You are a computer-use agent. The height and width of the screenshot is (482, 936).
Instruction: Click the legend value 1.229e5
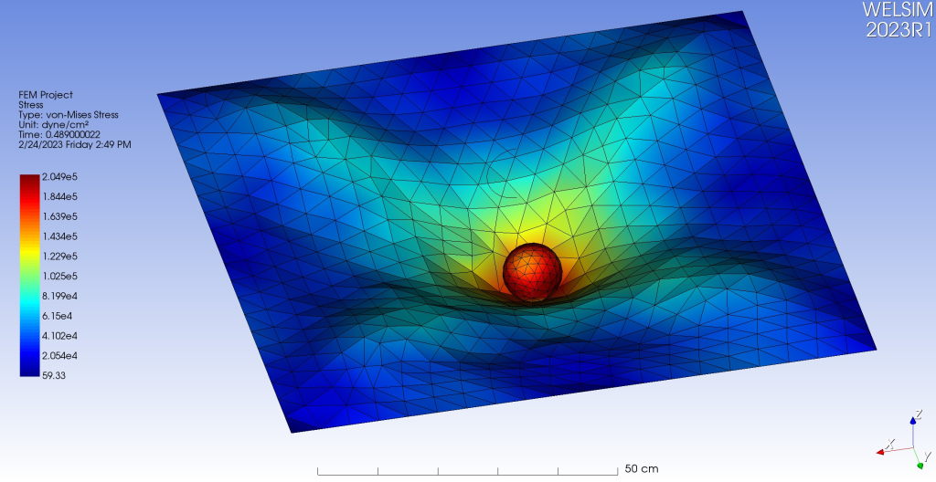[x=59, y=256]
